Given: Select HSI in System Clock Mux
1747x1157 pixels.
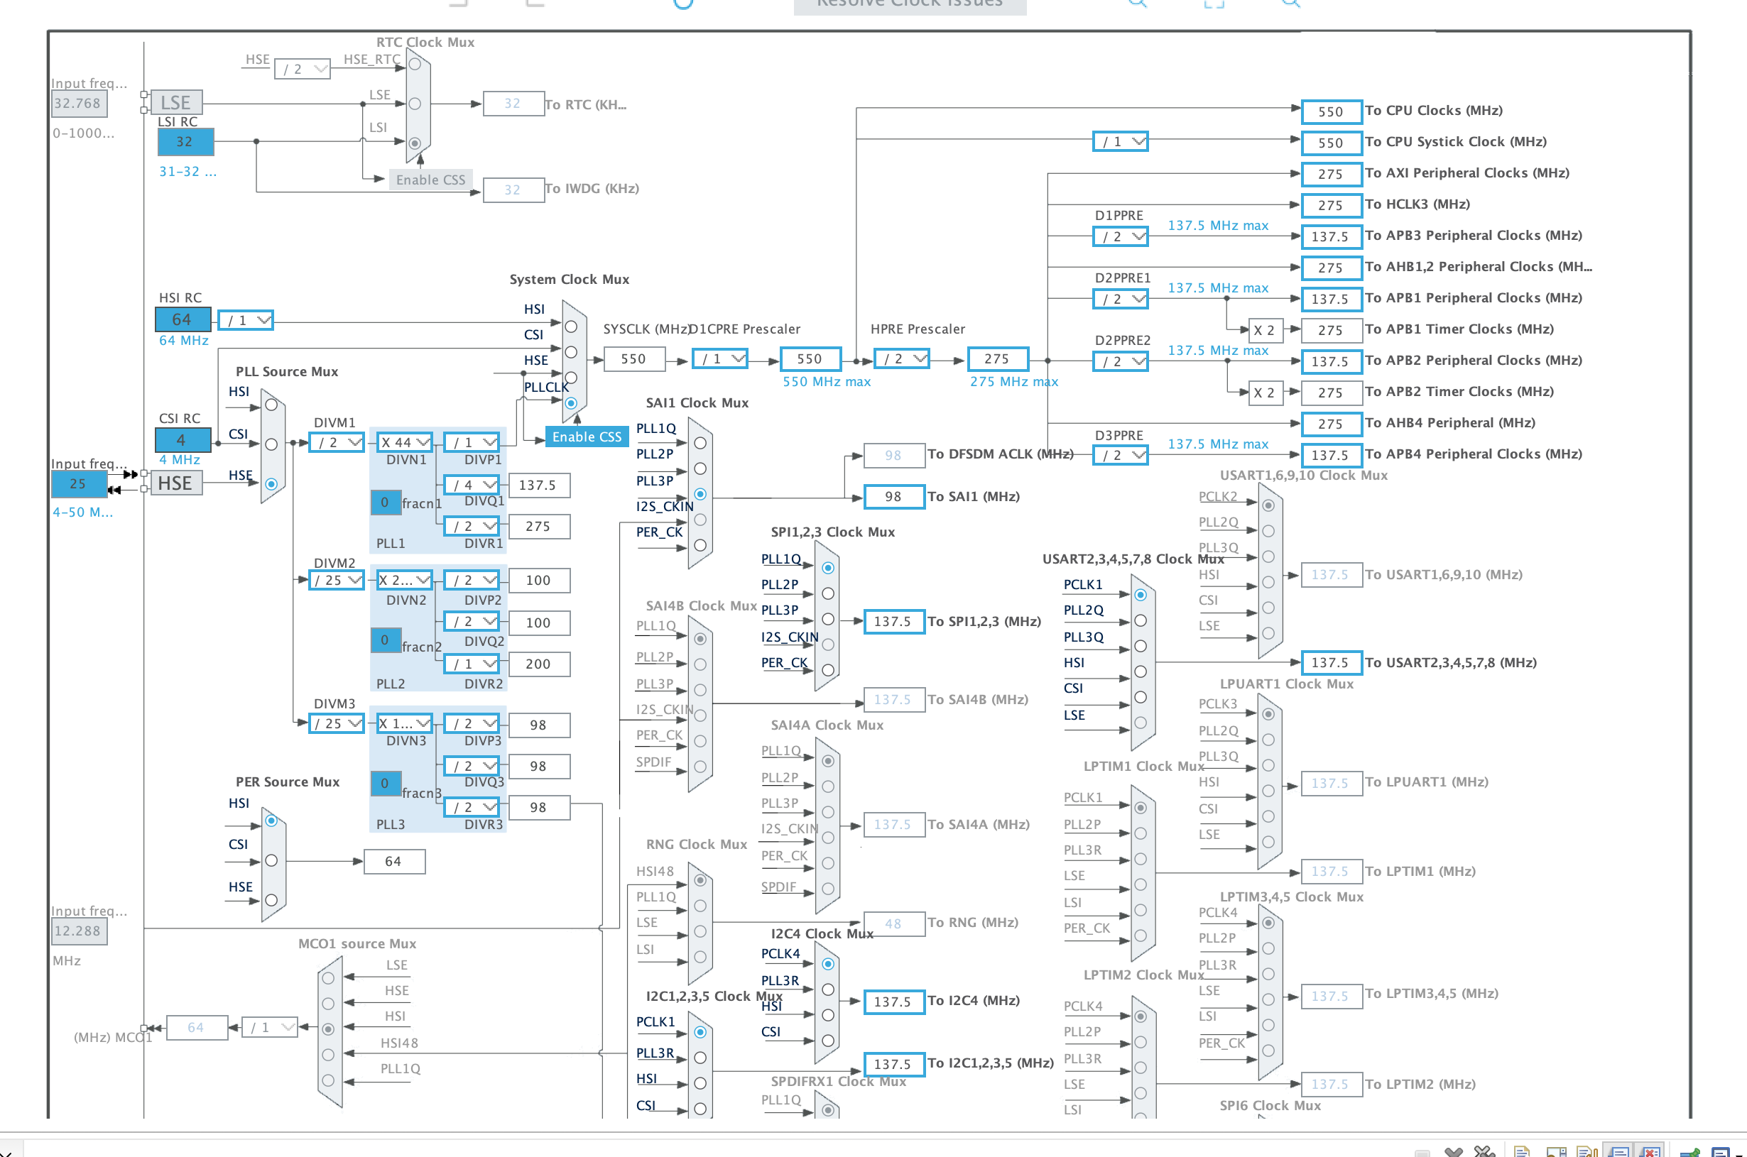Looking at the screenshot, I should click(x=570, y=326).
